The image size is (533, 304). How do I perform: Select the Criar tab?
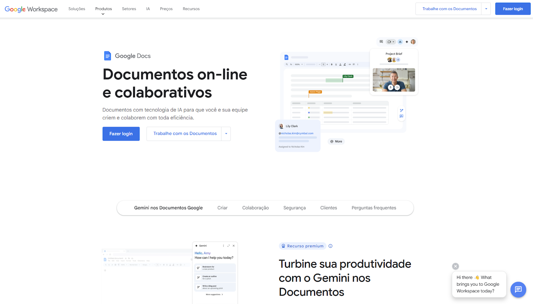click(x=223, y=208)
